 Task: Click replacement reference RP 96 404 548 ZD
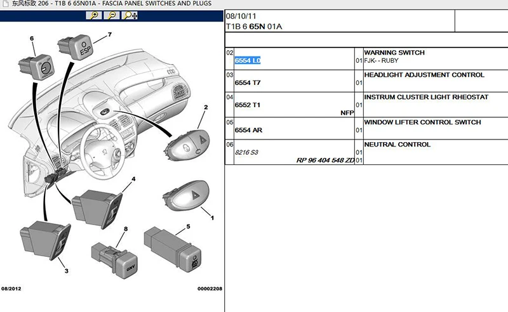click(325, 160)
